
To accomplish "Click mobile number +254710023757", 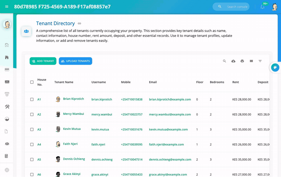I will click(132, 114).
